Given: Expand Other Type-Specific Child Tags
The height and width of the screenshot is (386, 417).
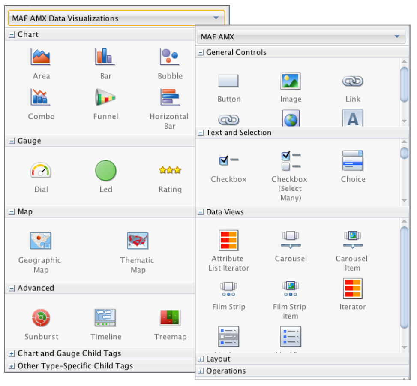Looking at the screenshot, I should pyautogui.click(x=12, y=366).
